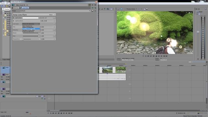Screen dimensions: 208x117
Task: Click Play under the video preview
Action: [151, 56]
